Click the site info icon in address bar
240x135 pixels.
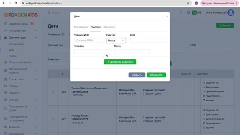(x=23, y=3)
